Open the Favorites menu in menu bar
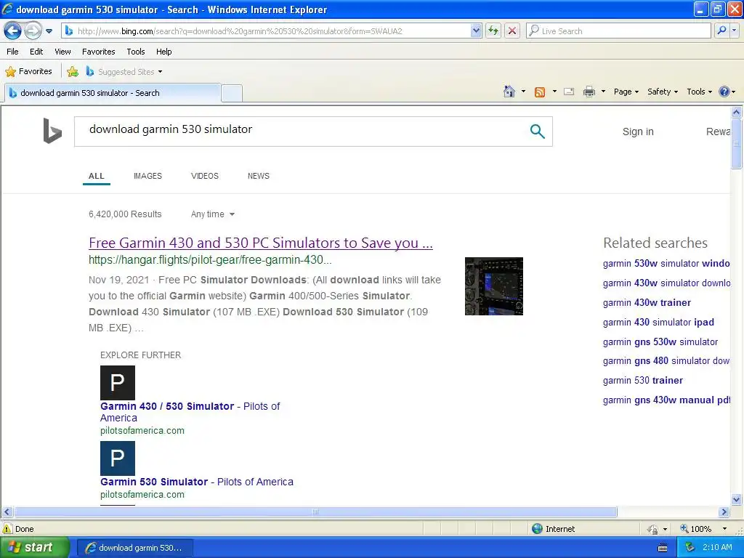 coord(99,52)
